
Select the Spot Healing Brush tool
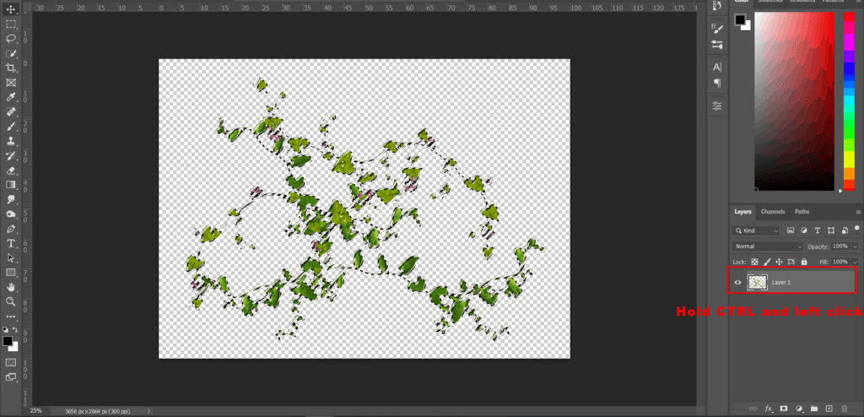coord(10,112)
